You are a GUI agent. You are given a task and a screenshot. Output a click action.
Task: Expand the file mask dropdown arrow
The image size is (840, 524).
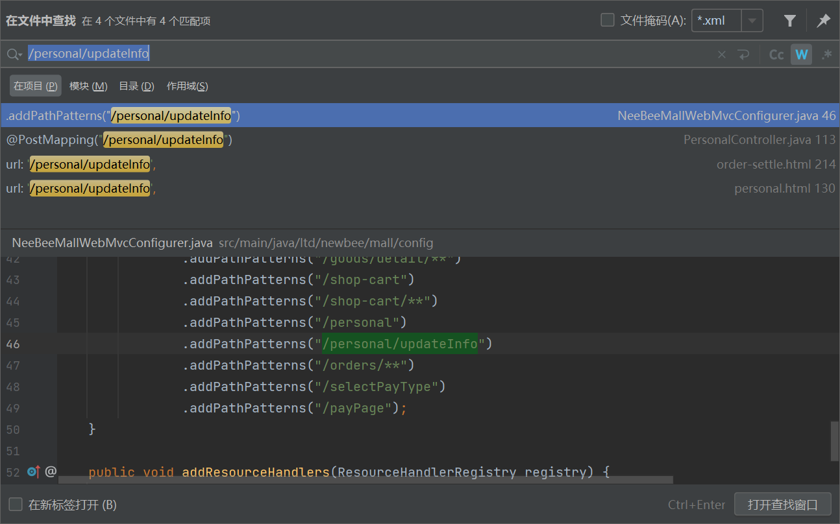[x=752, y=21]
